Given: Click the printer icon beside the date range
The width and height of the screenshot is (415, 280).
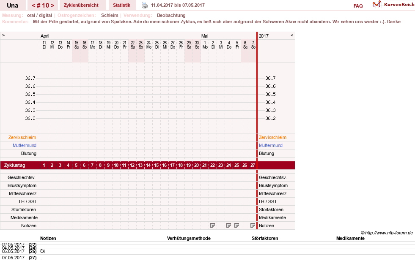Looking at the screenshot, I should (145, 5).
